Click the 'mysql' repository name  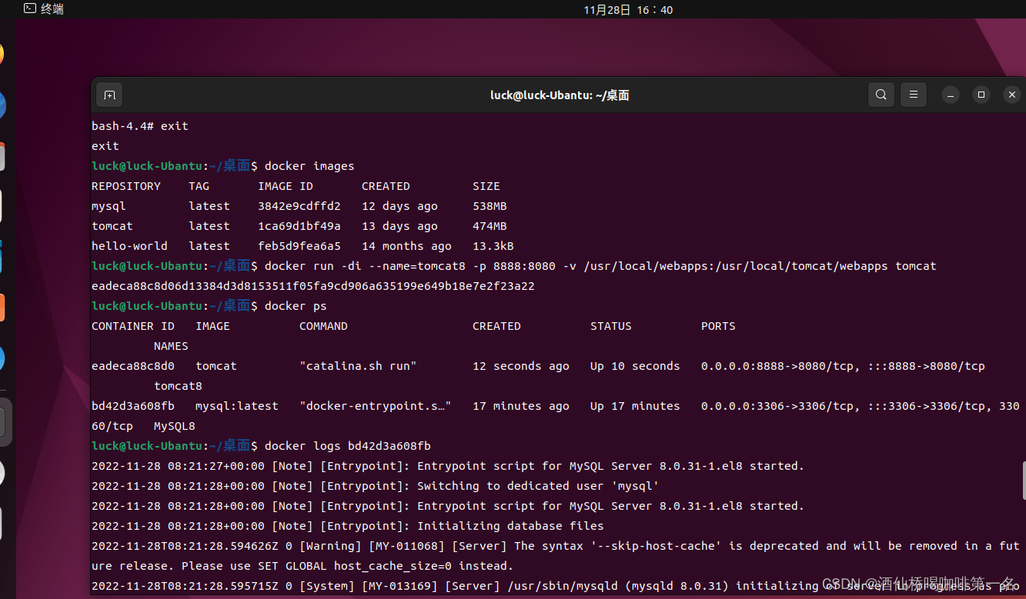[x=109, y=206]
